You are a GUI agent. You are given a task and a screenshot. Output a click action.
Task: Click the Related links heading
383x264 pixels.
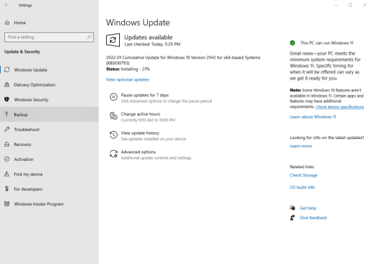(302, 167)
